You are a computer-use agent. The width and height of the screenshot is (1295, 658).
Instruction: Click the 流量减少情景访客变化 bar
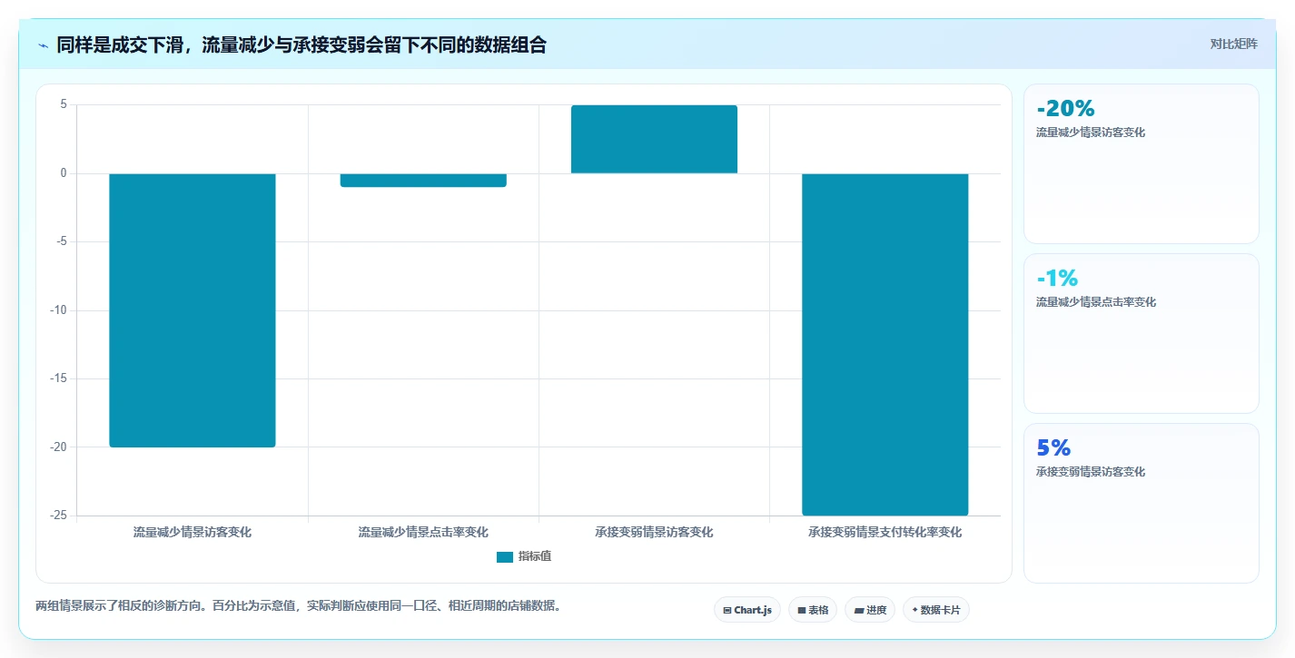[193, 310]
